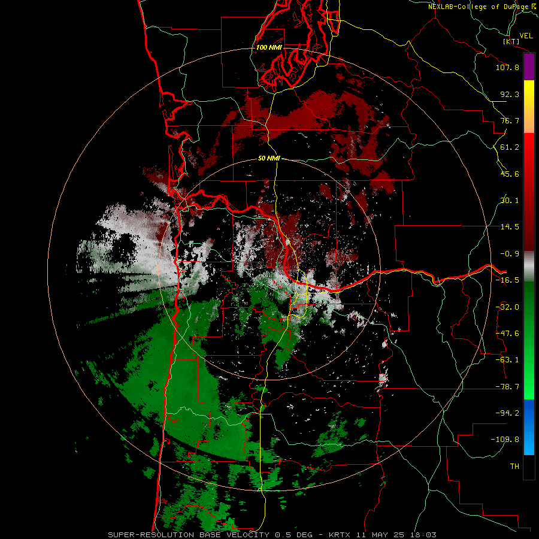Click the blue segment of the color bar
The height and width of the screenshot is (539, 539).
529,427
